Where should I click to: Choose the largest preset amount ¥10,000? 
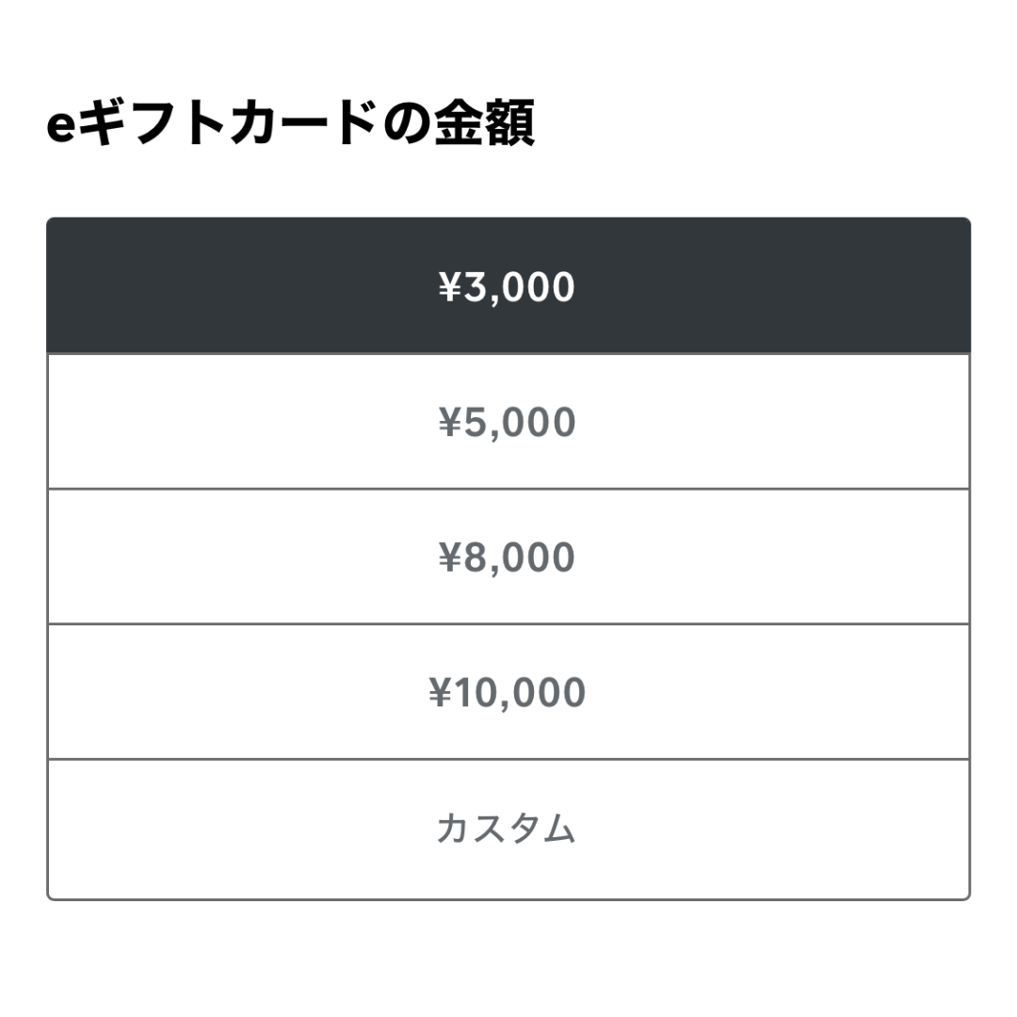click(x=508, y=692)
